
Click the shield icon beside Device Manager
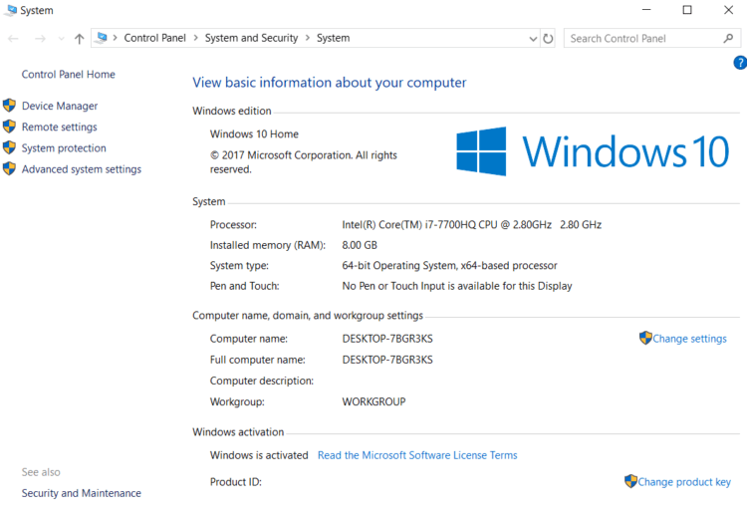(x=9, y=106)
